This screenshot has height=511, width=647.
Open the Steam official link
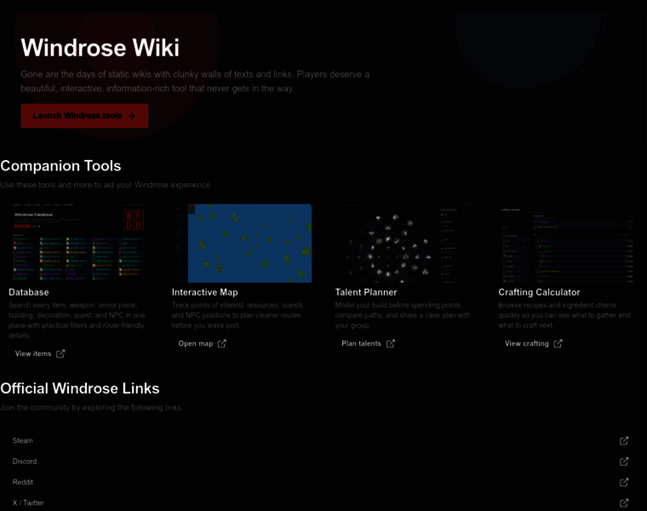click(320, 441)
